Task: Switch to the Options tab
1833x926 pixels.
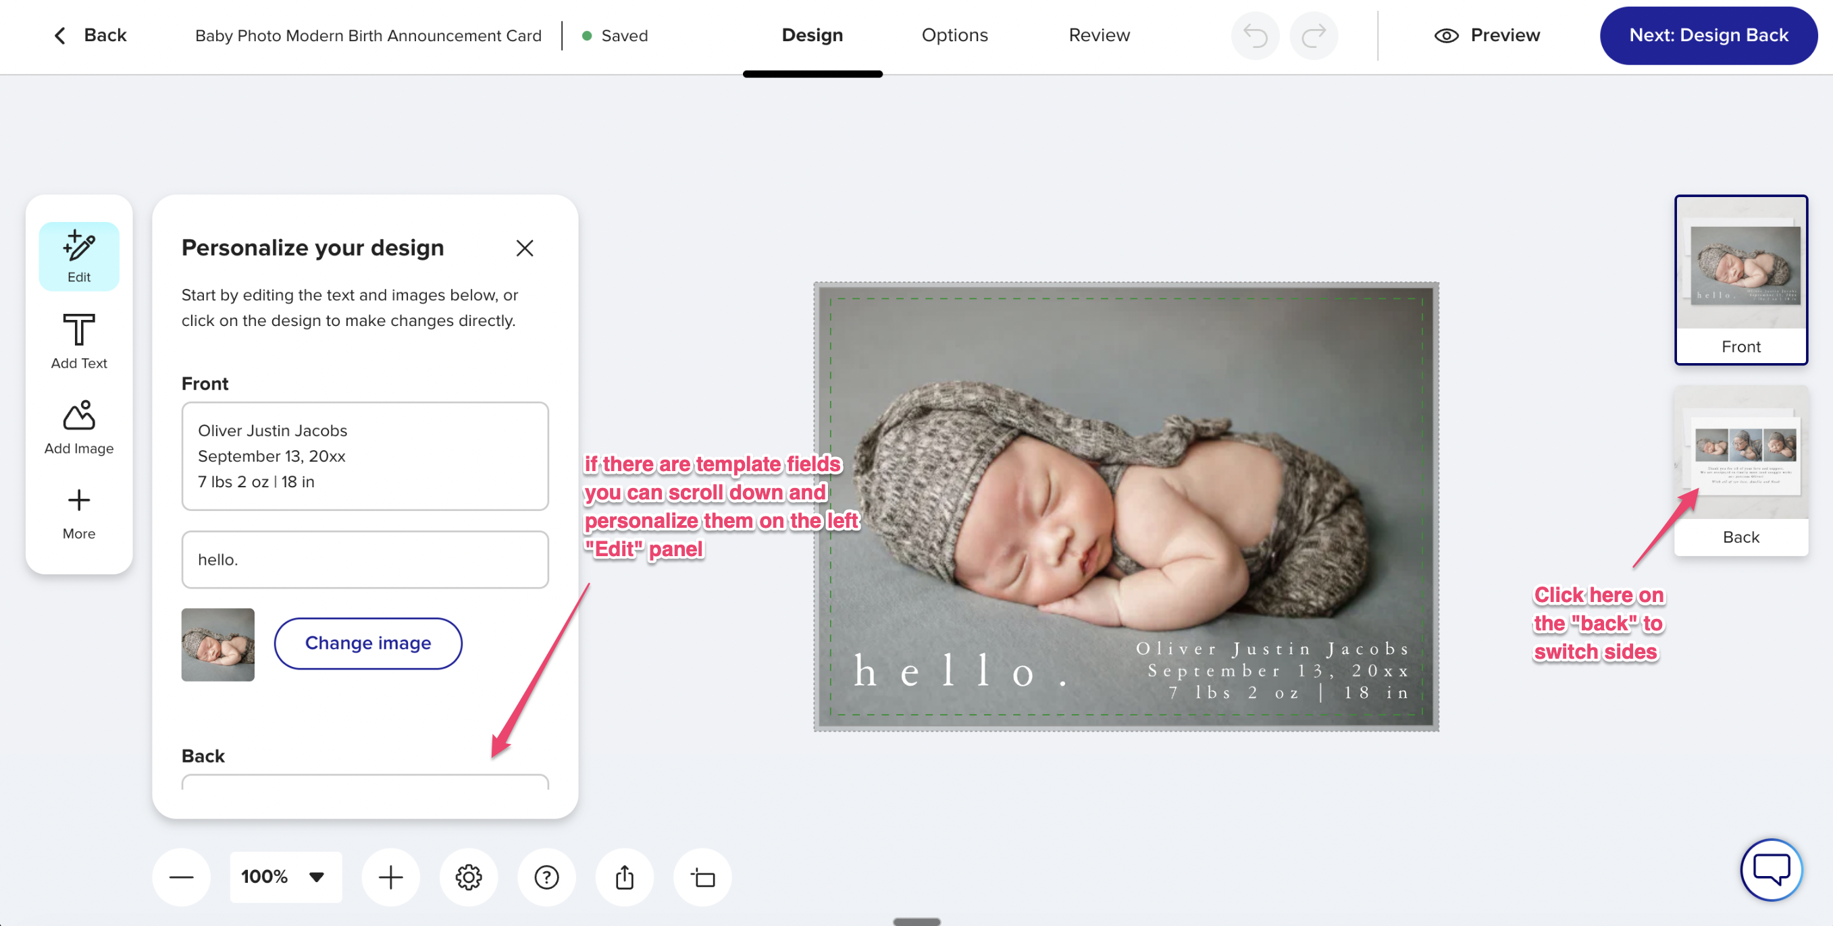Action: click(x=954, y=36)
